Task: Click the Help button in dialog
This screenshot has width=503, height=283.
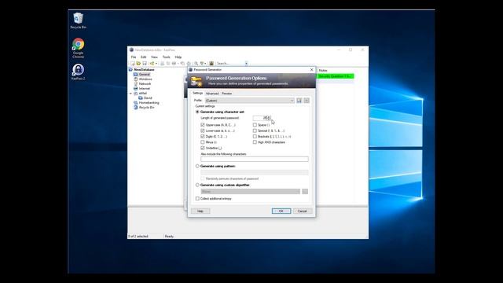Action: point(200,211)
